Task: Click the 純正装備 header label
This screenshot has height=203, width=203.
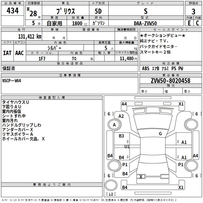Action: [x=171, y=63]
